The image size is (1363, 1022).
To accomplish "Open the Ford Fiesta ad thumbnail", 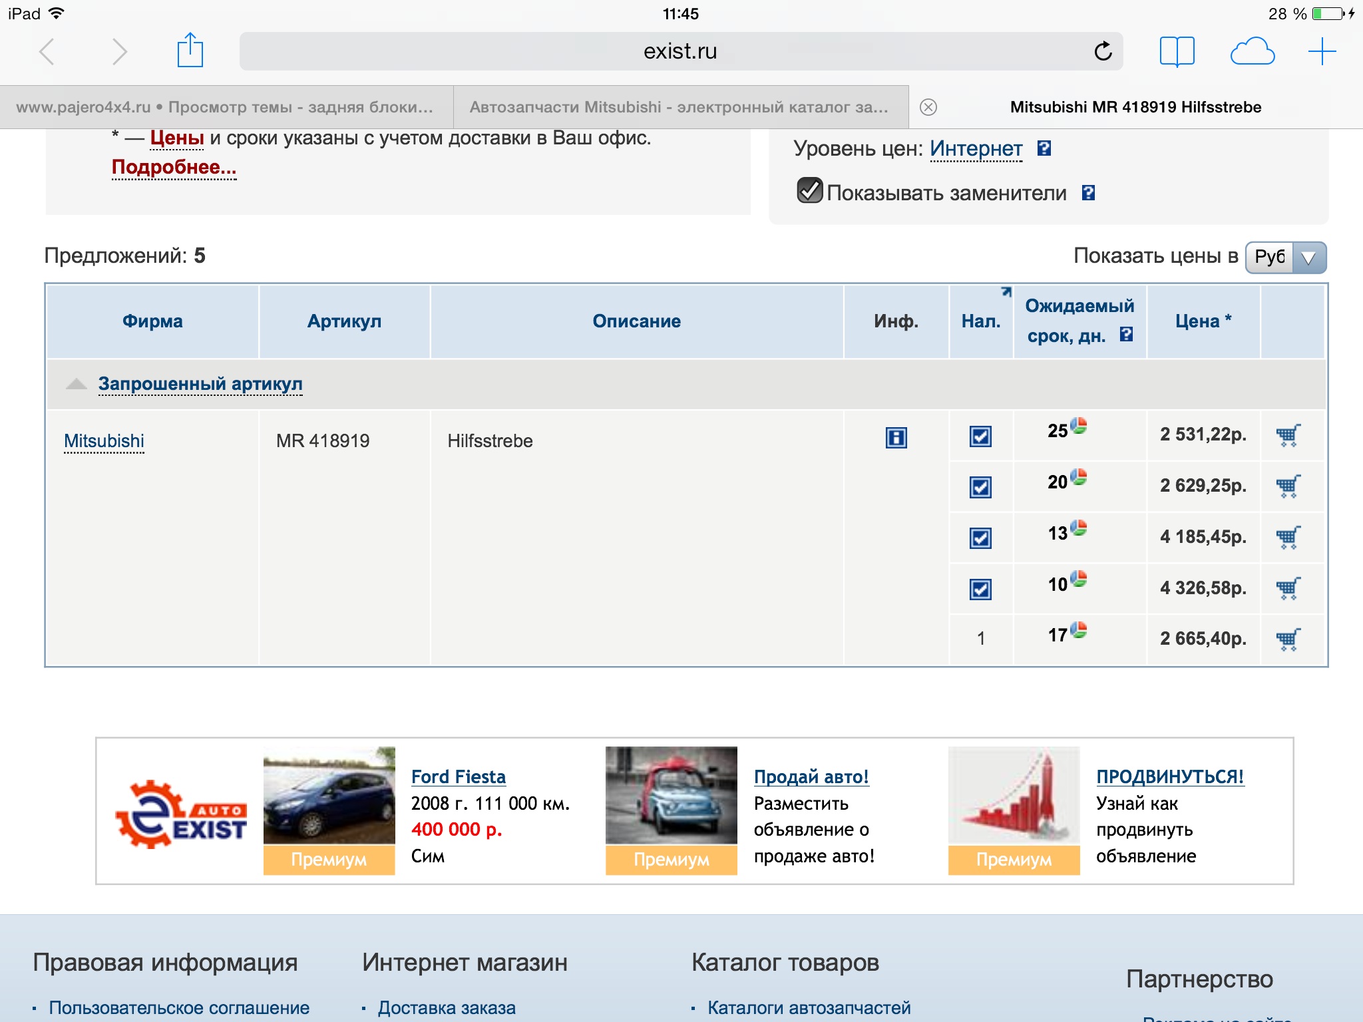I will click(329, 796).
